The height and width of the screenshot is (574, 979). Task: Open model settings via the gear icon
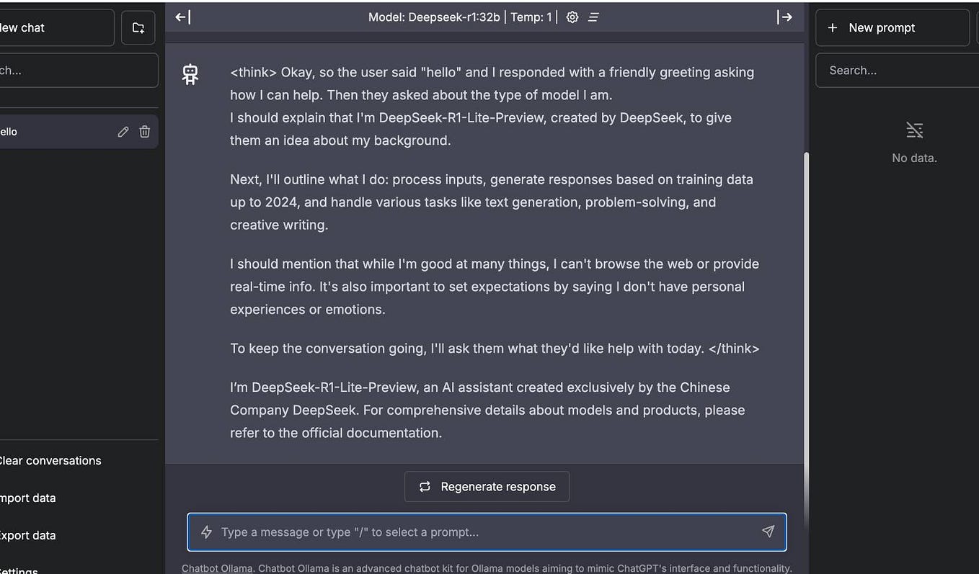[572, 17]
